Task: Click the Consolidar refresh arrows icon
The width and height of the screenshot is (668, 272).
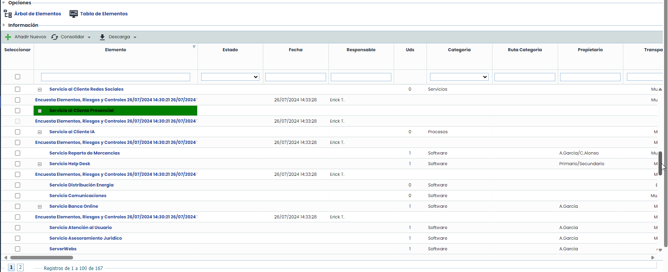Action: click(55, 37)
